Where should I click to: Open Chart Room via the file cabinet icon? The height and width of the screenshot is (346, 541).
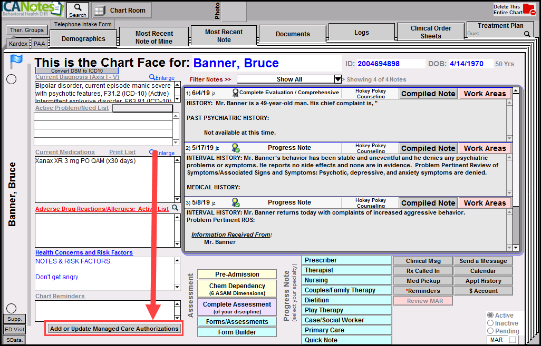tap(100, 10)
